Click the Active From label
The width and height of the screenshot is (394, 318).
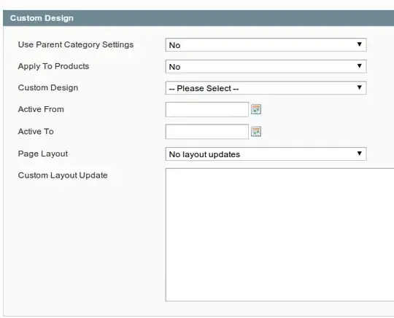pyautogui.click(x=41, y=109)
